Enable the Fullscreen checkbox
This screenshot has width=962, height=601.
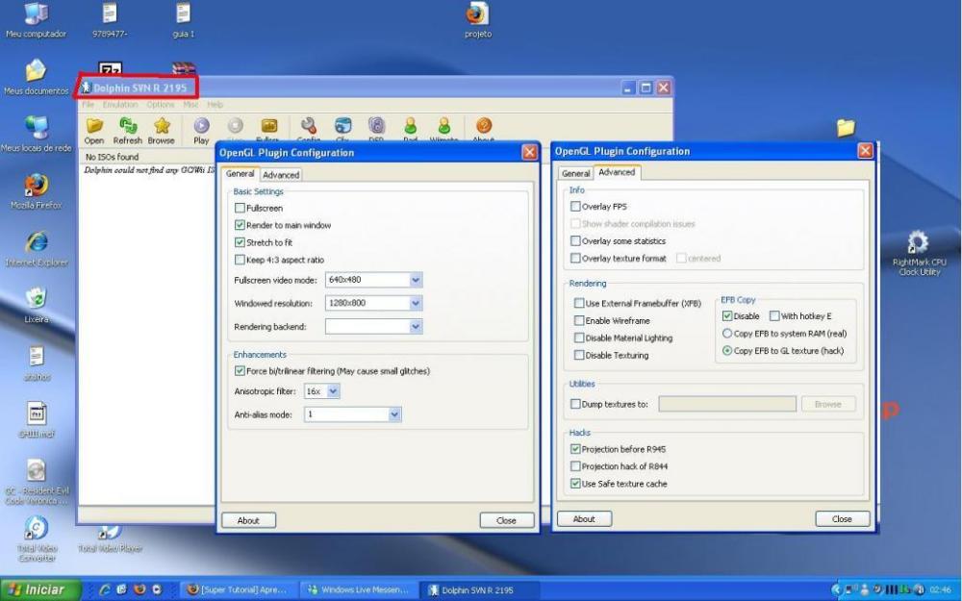(240, 208)
